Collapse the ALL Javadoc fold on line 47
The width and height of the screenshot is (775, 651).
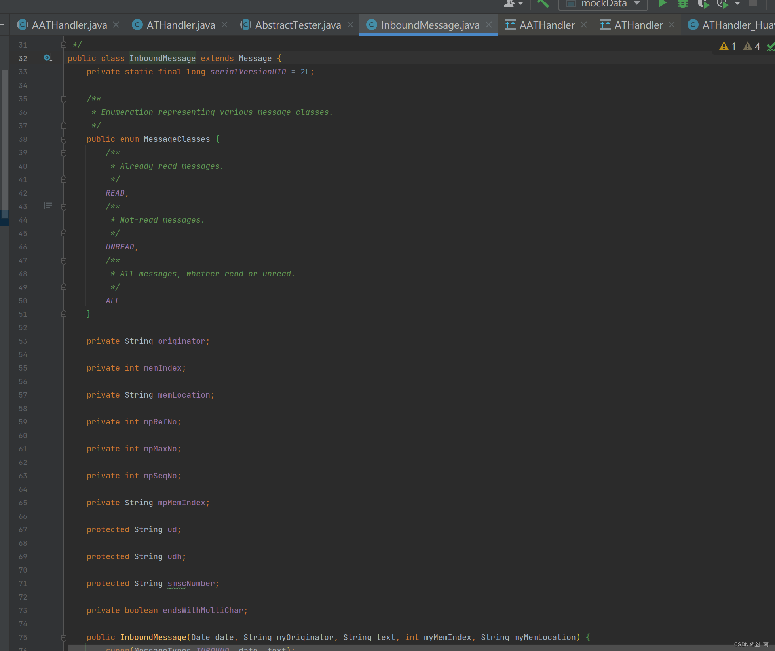(64, 261)
